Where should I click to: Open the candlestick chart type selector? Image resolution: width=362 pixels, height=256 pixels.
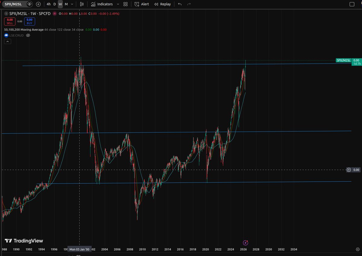82,4
